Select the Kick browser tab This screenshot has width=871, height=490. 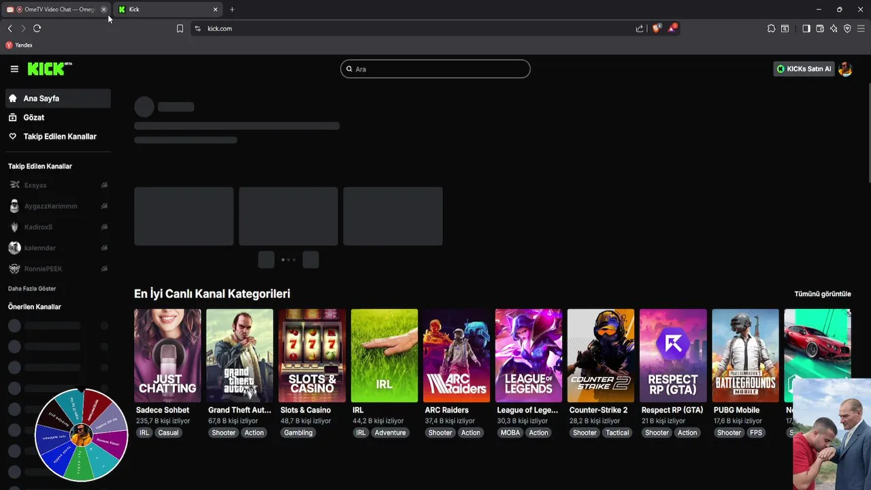tap(167, 10)
